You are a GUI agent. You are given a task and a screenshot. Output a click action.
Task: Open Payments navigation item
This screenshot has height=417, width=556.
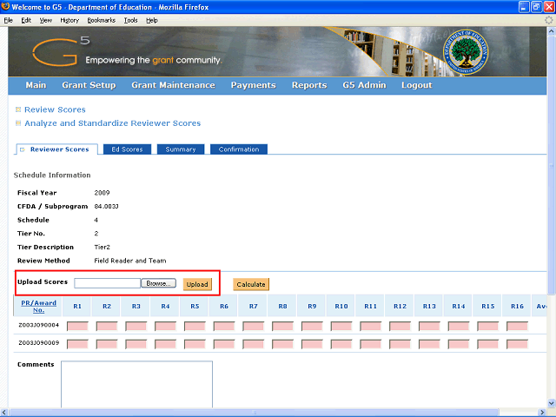pos(253,85)
